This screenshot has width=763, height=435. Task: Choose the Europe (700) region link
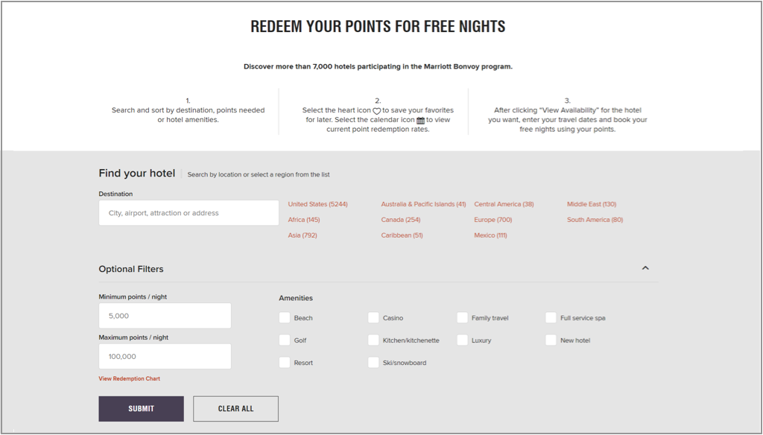493,220
